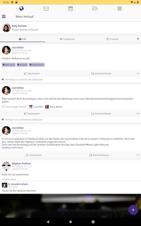Screen dimensions: 141x226
Task: Open the filter funnel icon
Action: pyautogui.click(x=138, y=39)
